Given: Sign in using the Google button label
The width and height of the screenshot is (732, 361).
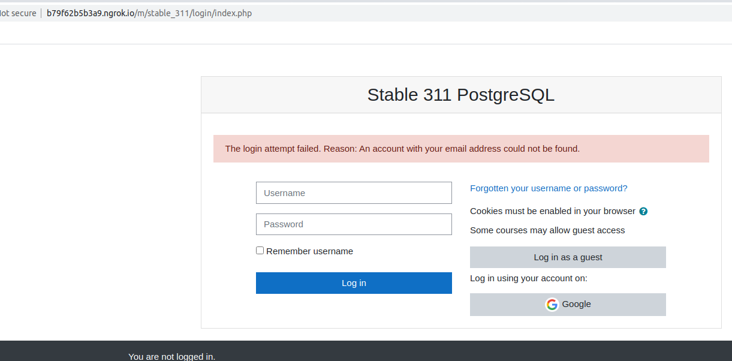Looking at the screenshot, I should point(576,304).
